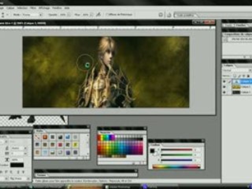Toggle the palettes icon left of palette well
This screenshot has width=252, height=189.
tap(161, 15)
